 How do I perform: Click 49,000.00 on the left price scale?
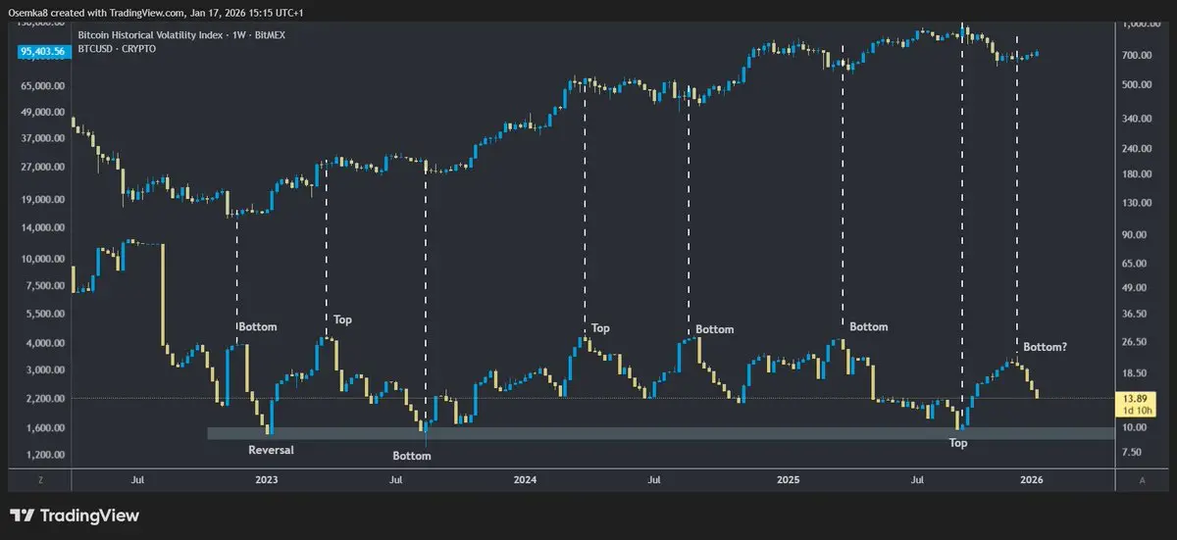pos(42,113)
